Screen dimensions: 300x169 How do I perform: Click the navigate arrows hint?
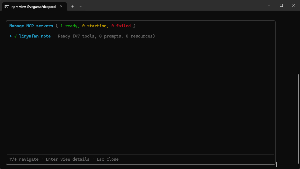[24, 159]
